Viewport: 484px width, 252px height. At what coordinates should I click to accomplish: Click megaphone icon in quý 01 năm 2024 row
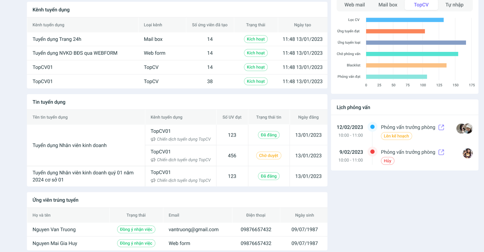(x=153, y=181)
